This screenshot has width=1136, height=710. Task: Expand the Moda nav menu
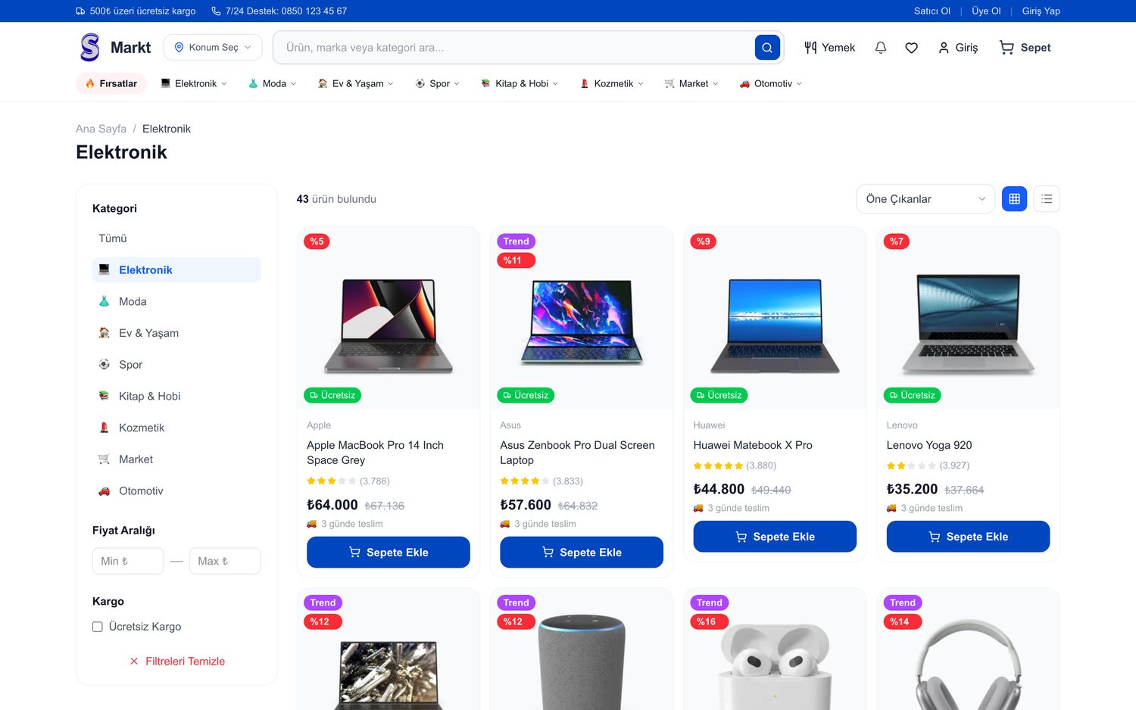(x=272, y=83)
